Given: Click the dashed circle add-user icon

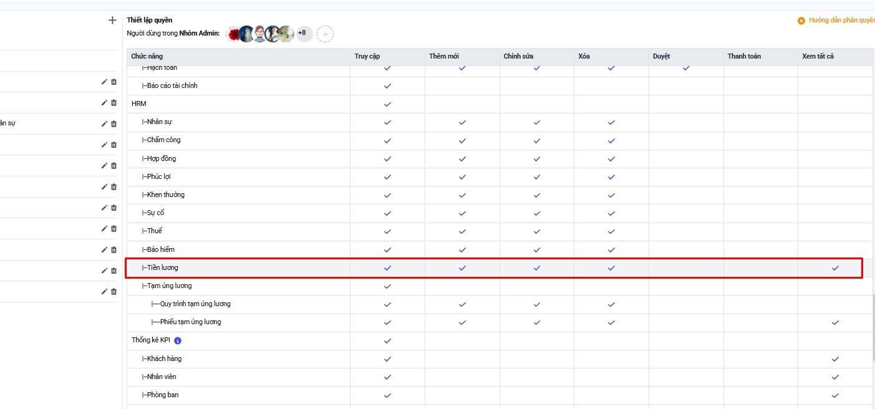Looking at the screenshot, I should 325,34.
